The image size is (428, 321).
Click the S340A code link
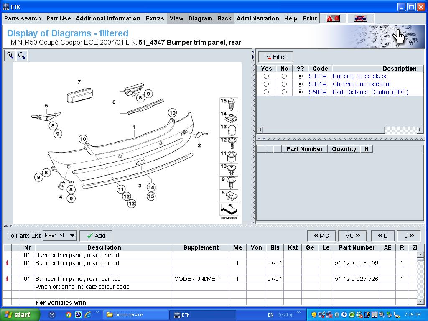point(317,76)
